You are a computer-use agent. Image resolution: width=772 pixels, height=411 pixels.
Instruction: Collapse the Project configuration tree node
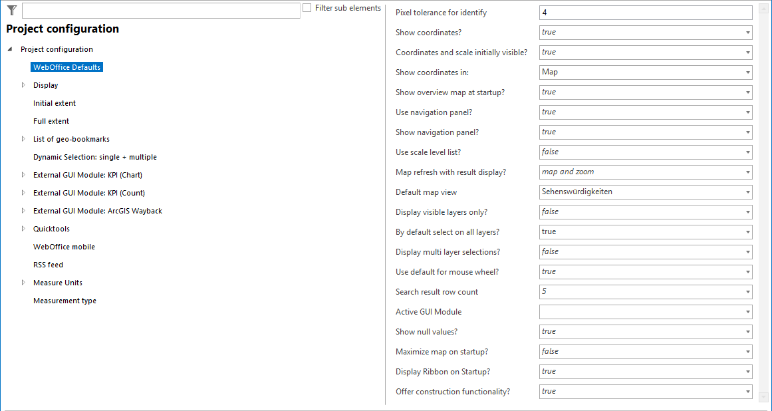[x=9, y=49]
